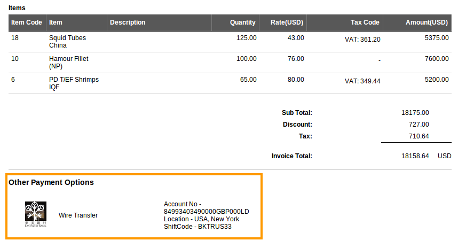The width and height of the screenshot is (458, 248).
Task: Click the Tax Code column header
Action: 365,22
